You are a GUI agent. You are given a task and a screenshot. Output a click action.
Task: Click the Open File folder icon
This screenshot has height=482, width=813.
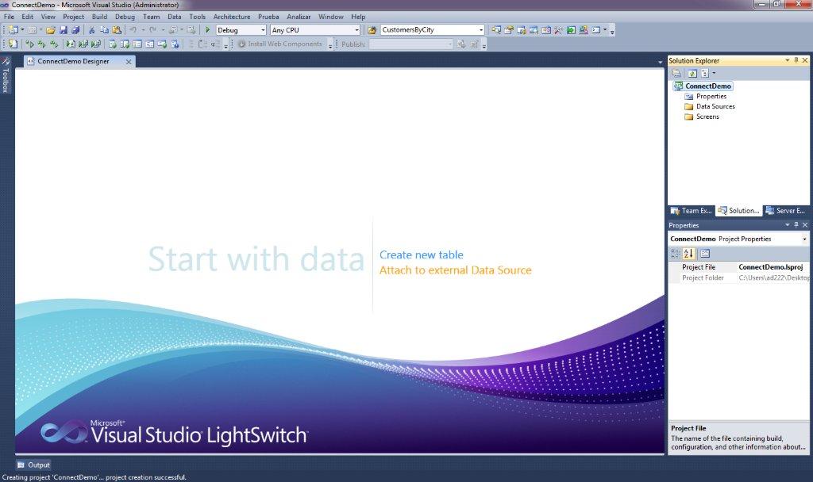(x=50, y=30)
